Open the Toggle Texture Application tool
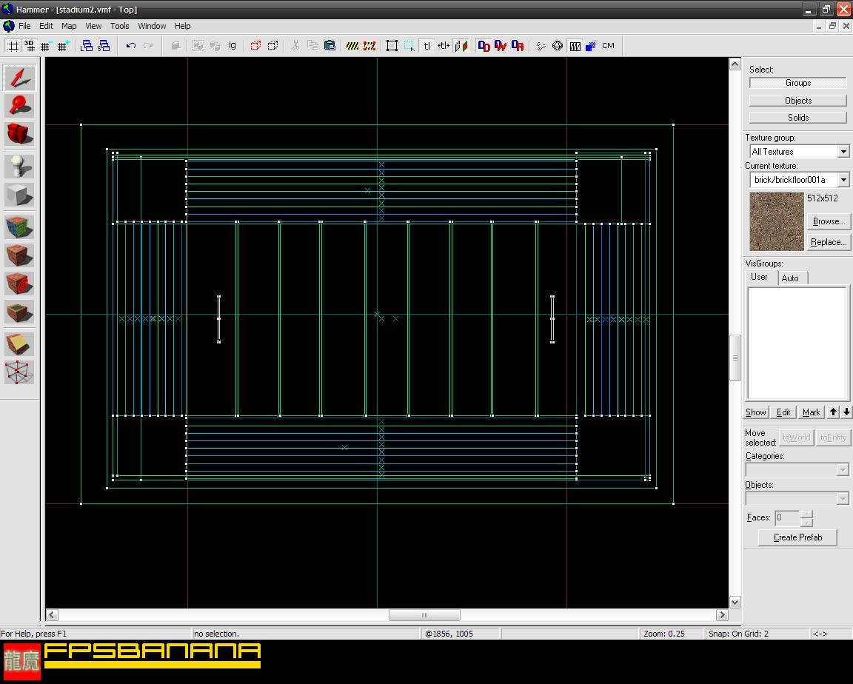853x684 pixels. click(19, 227)
